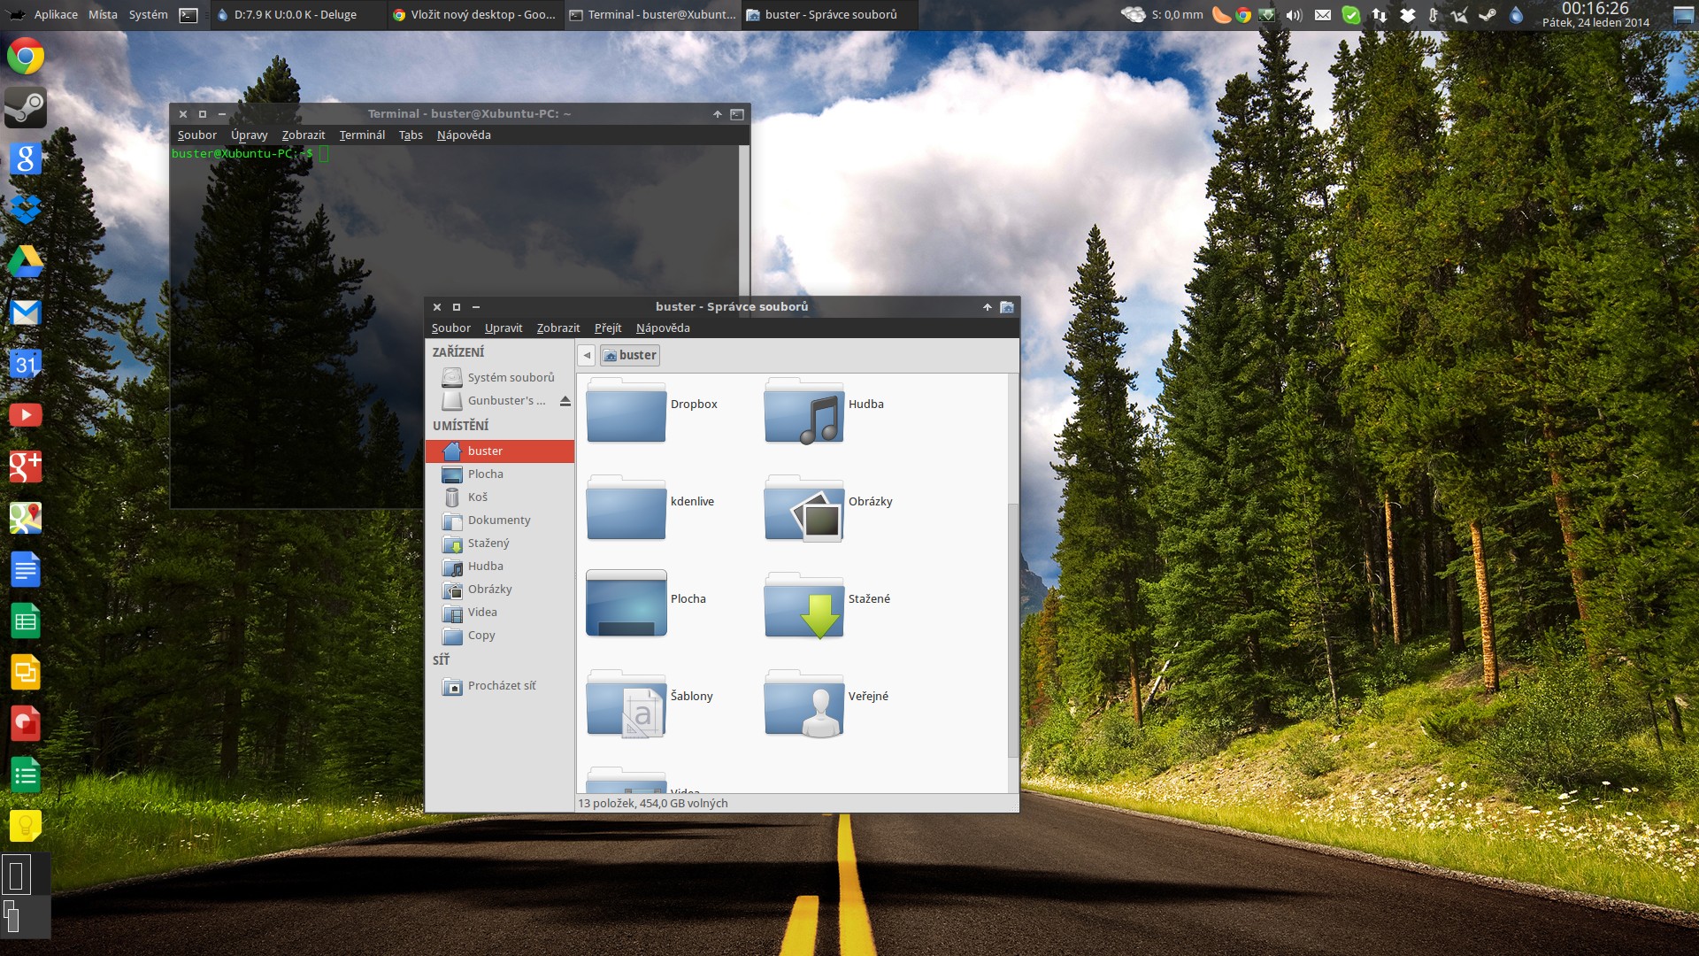Click the buster path bar button

pyautogui.click(x=630, y=356)
